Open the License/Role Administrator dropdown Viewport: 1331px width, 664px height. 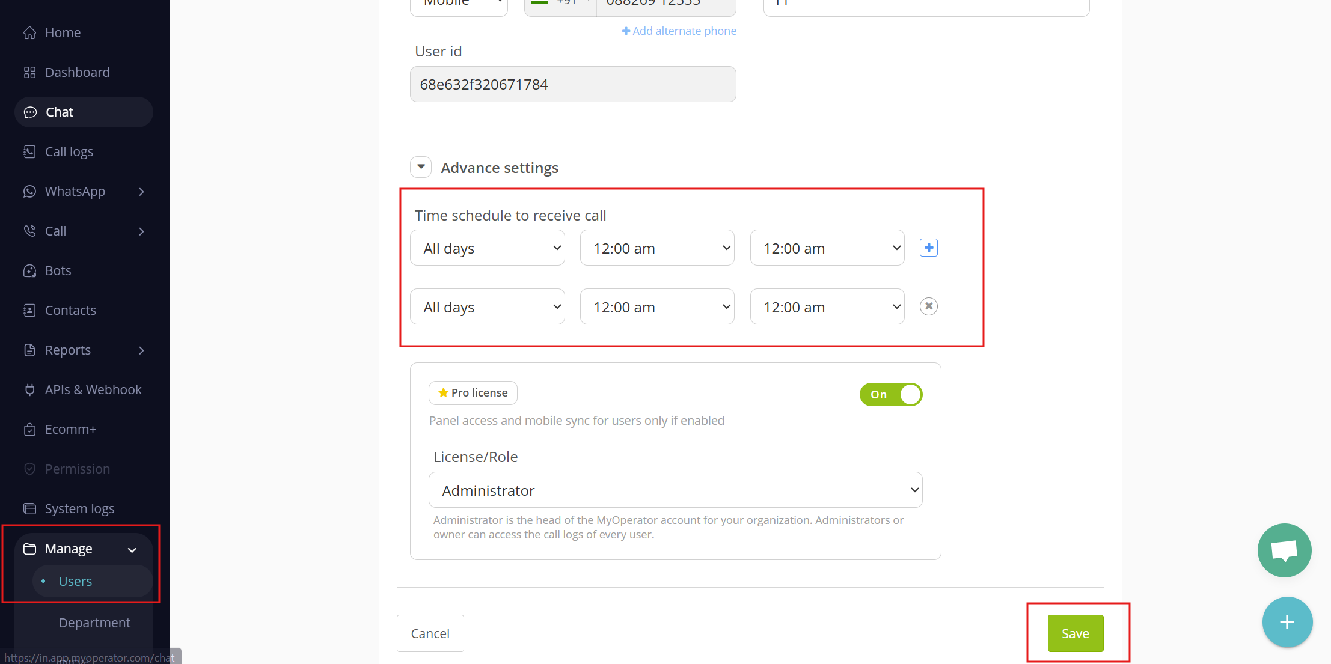pos(675,490)
